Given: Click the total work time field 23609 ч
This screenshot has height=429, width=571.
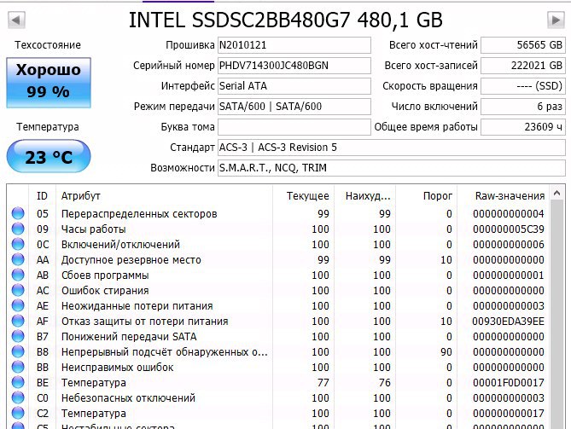Looking at the screenshot, I should (x=523, y=127).
